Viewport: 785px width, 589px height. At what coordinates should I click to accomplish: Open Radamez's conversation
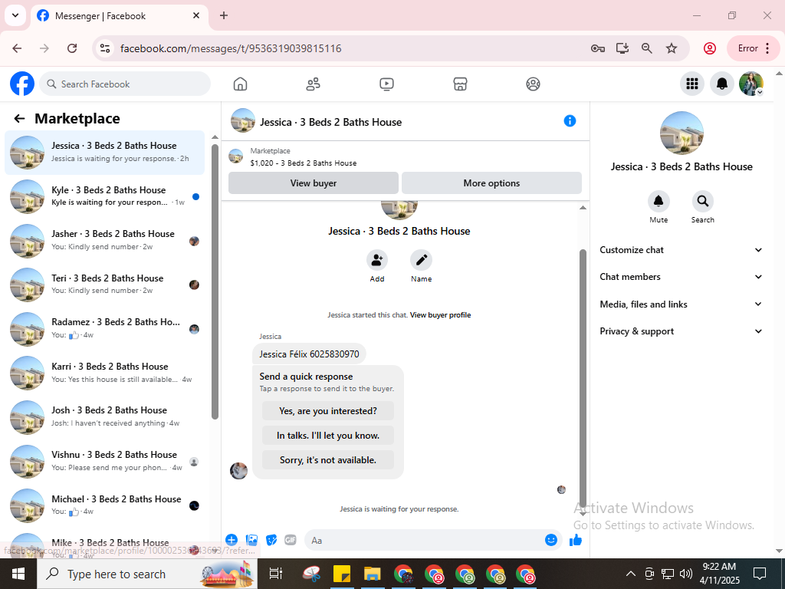tap(105, 328)
